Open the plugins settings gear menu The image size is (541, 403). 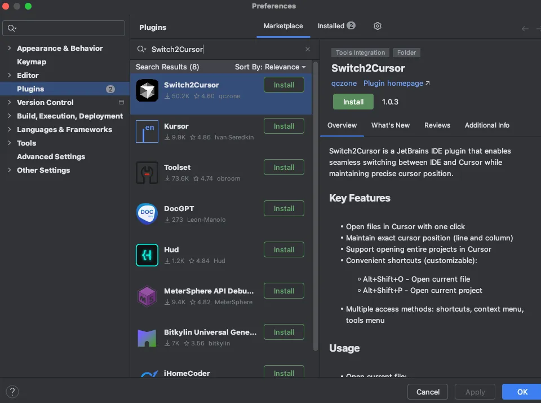coord(378,26)
